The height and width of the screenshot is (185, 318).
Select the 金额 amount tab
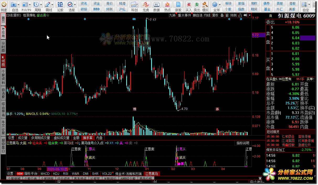coord(76,138)
